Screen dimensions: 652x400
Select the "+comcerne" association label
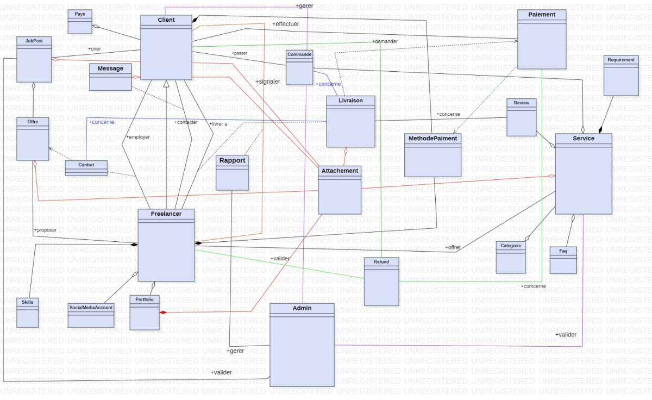(x=533, y=286)
